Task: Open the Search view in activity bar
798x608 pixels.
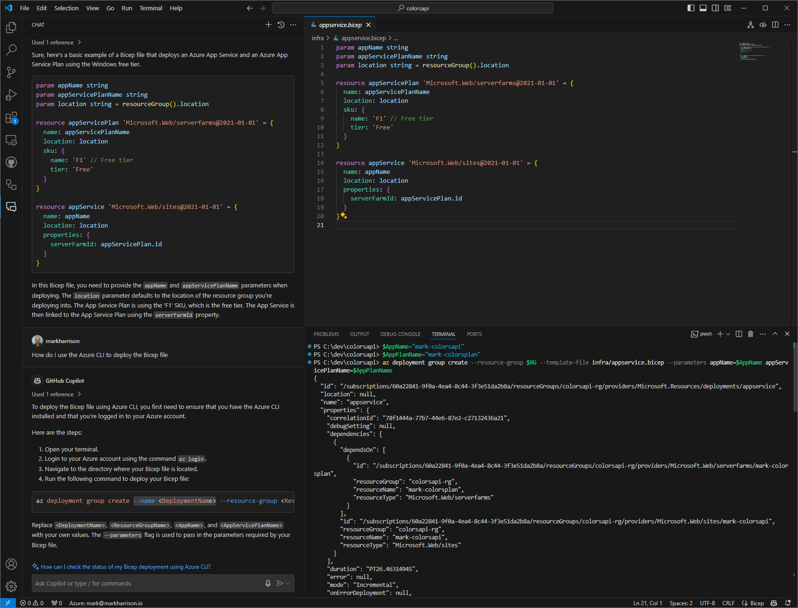Action: coord(11,50)
